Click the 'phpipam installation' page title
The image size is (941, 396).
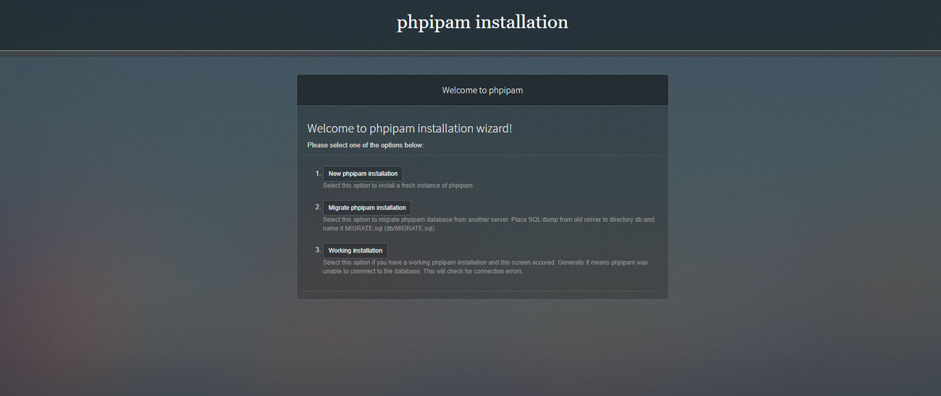(482, 22)
